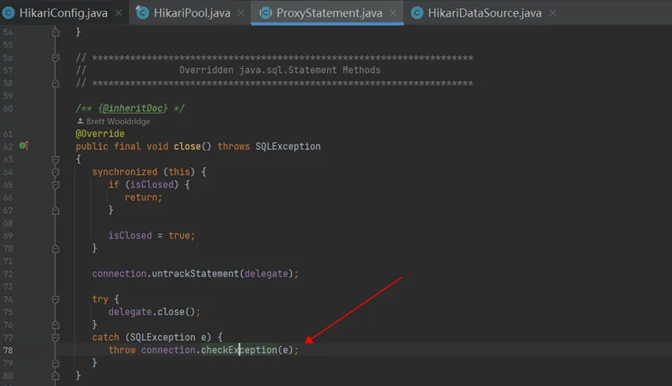Collapse the try block fold marker

pyautogui.click(x=55, y=299)
